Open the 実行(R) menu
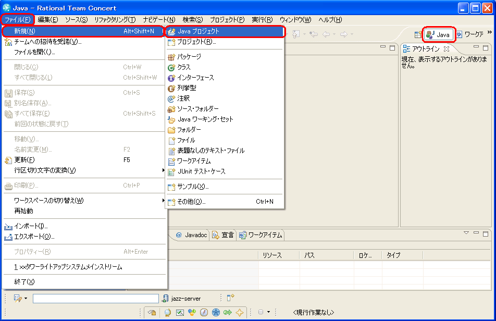The height and width of the screenshot is (321, 496). coord(262,20)
